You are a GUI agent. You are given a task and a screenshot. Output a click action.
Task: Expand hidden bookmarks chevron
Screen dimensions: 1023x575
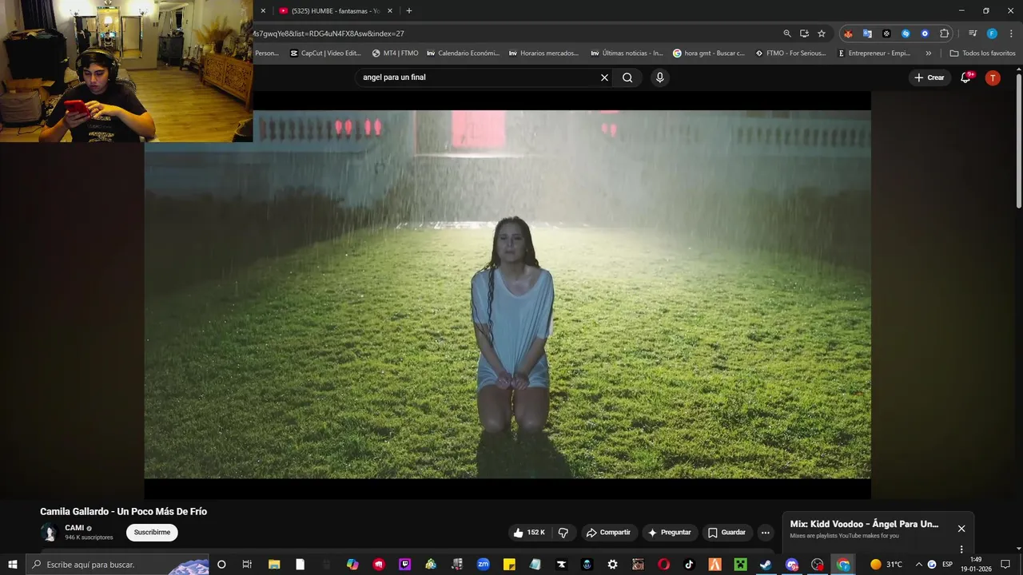tap(928, 54)
